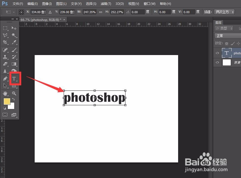Click the horizontal skew H field
The width and height of the screenshot is (241, 178).
pos(165,12)
